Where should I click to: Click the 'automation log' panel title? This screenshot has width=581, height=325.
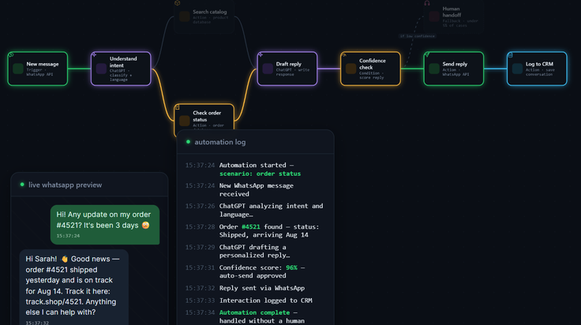220,142
